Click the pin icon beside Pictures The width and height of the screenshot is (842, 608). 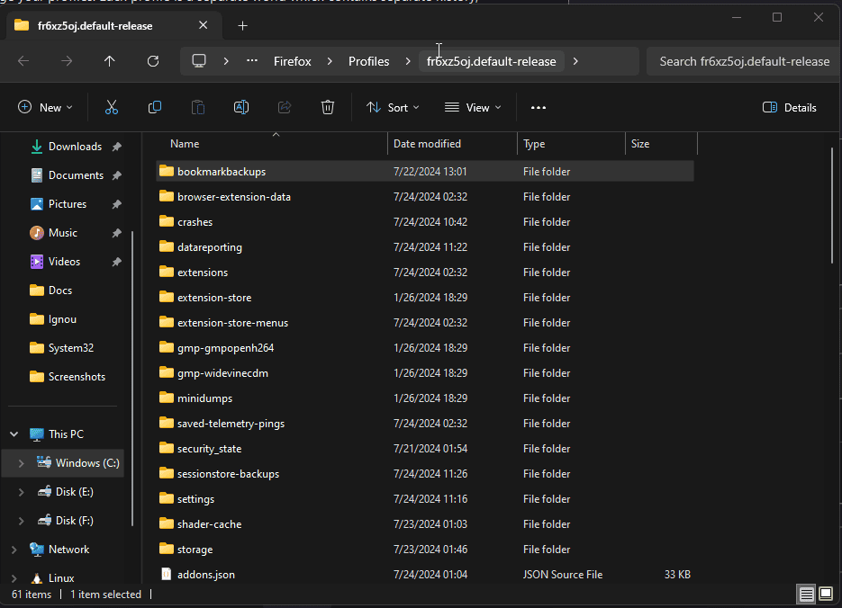coord(116,204)
